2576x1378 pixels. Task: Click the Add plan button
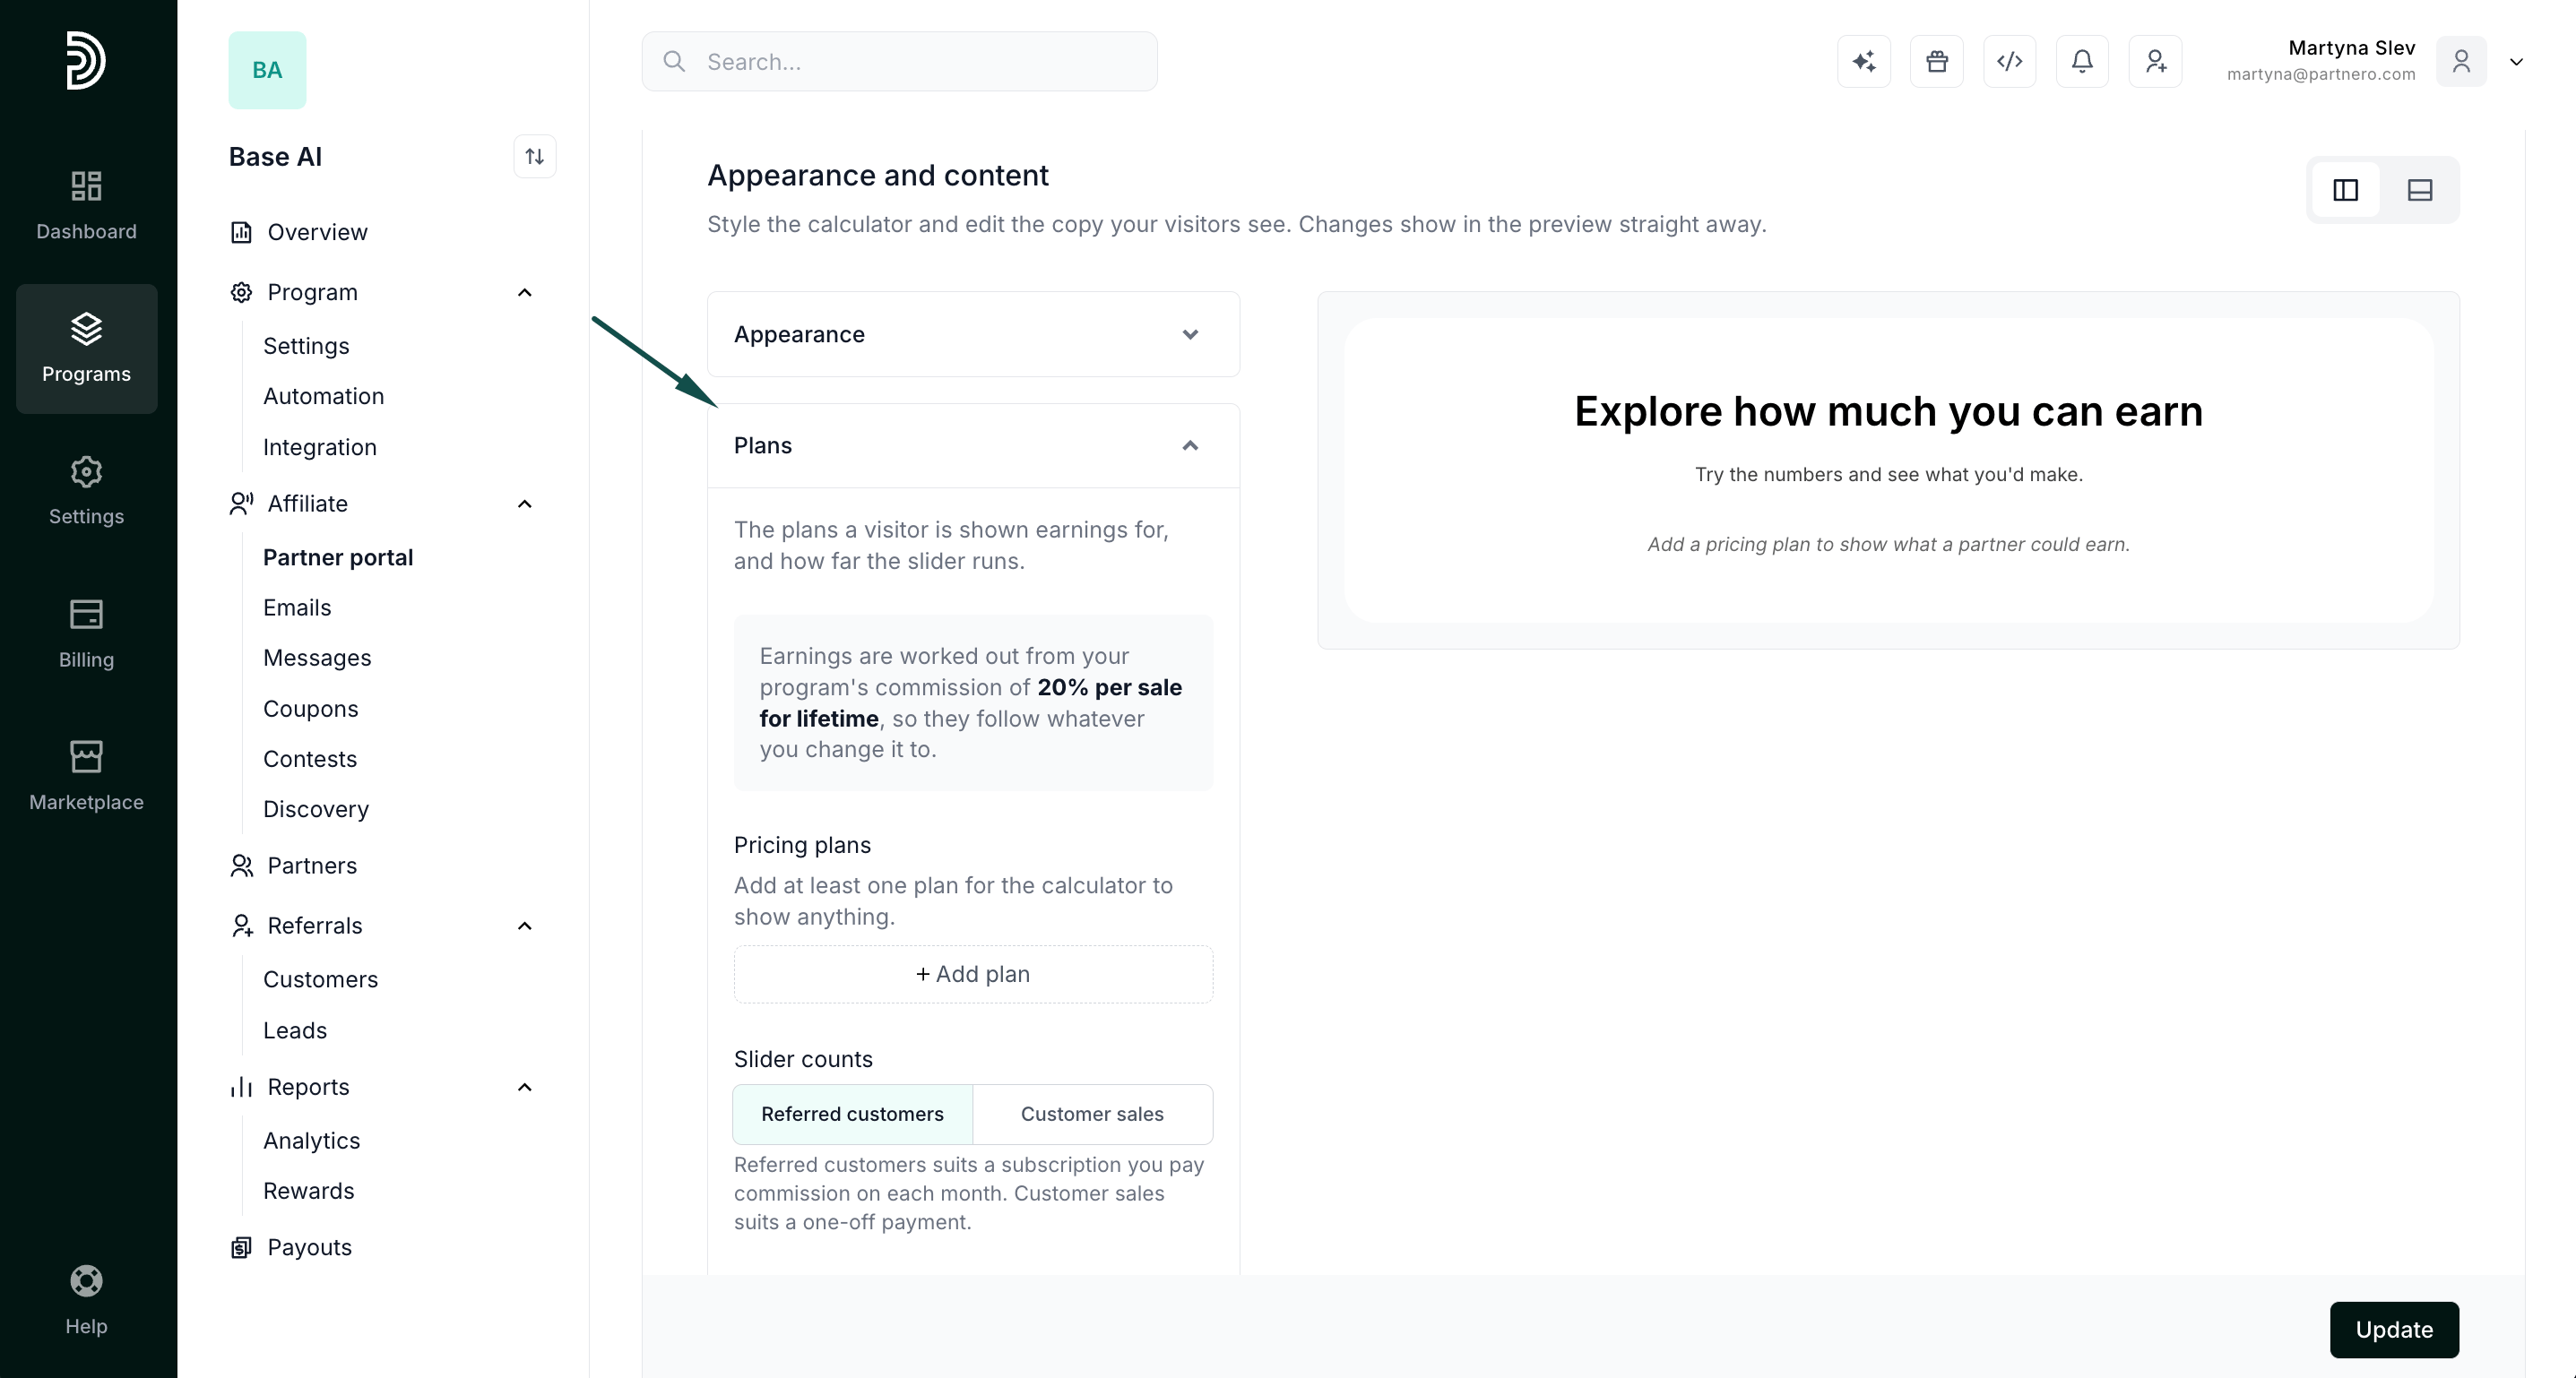click(x=973, y=974)
